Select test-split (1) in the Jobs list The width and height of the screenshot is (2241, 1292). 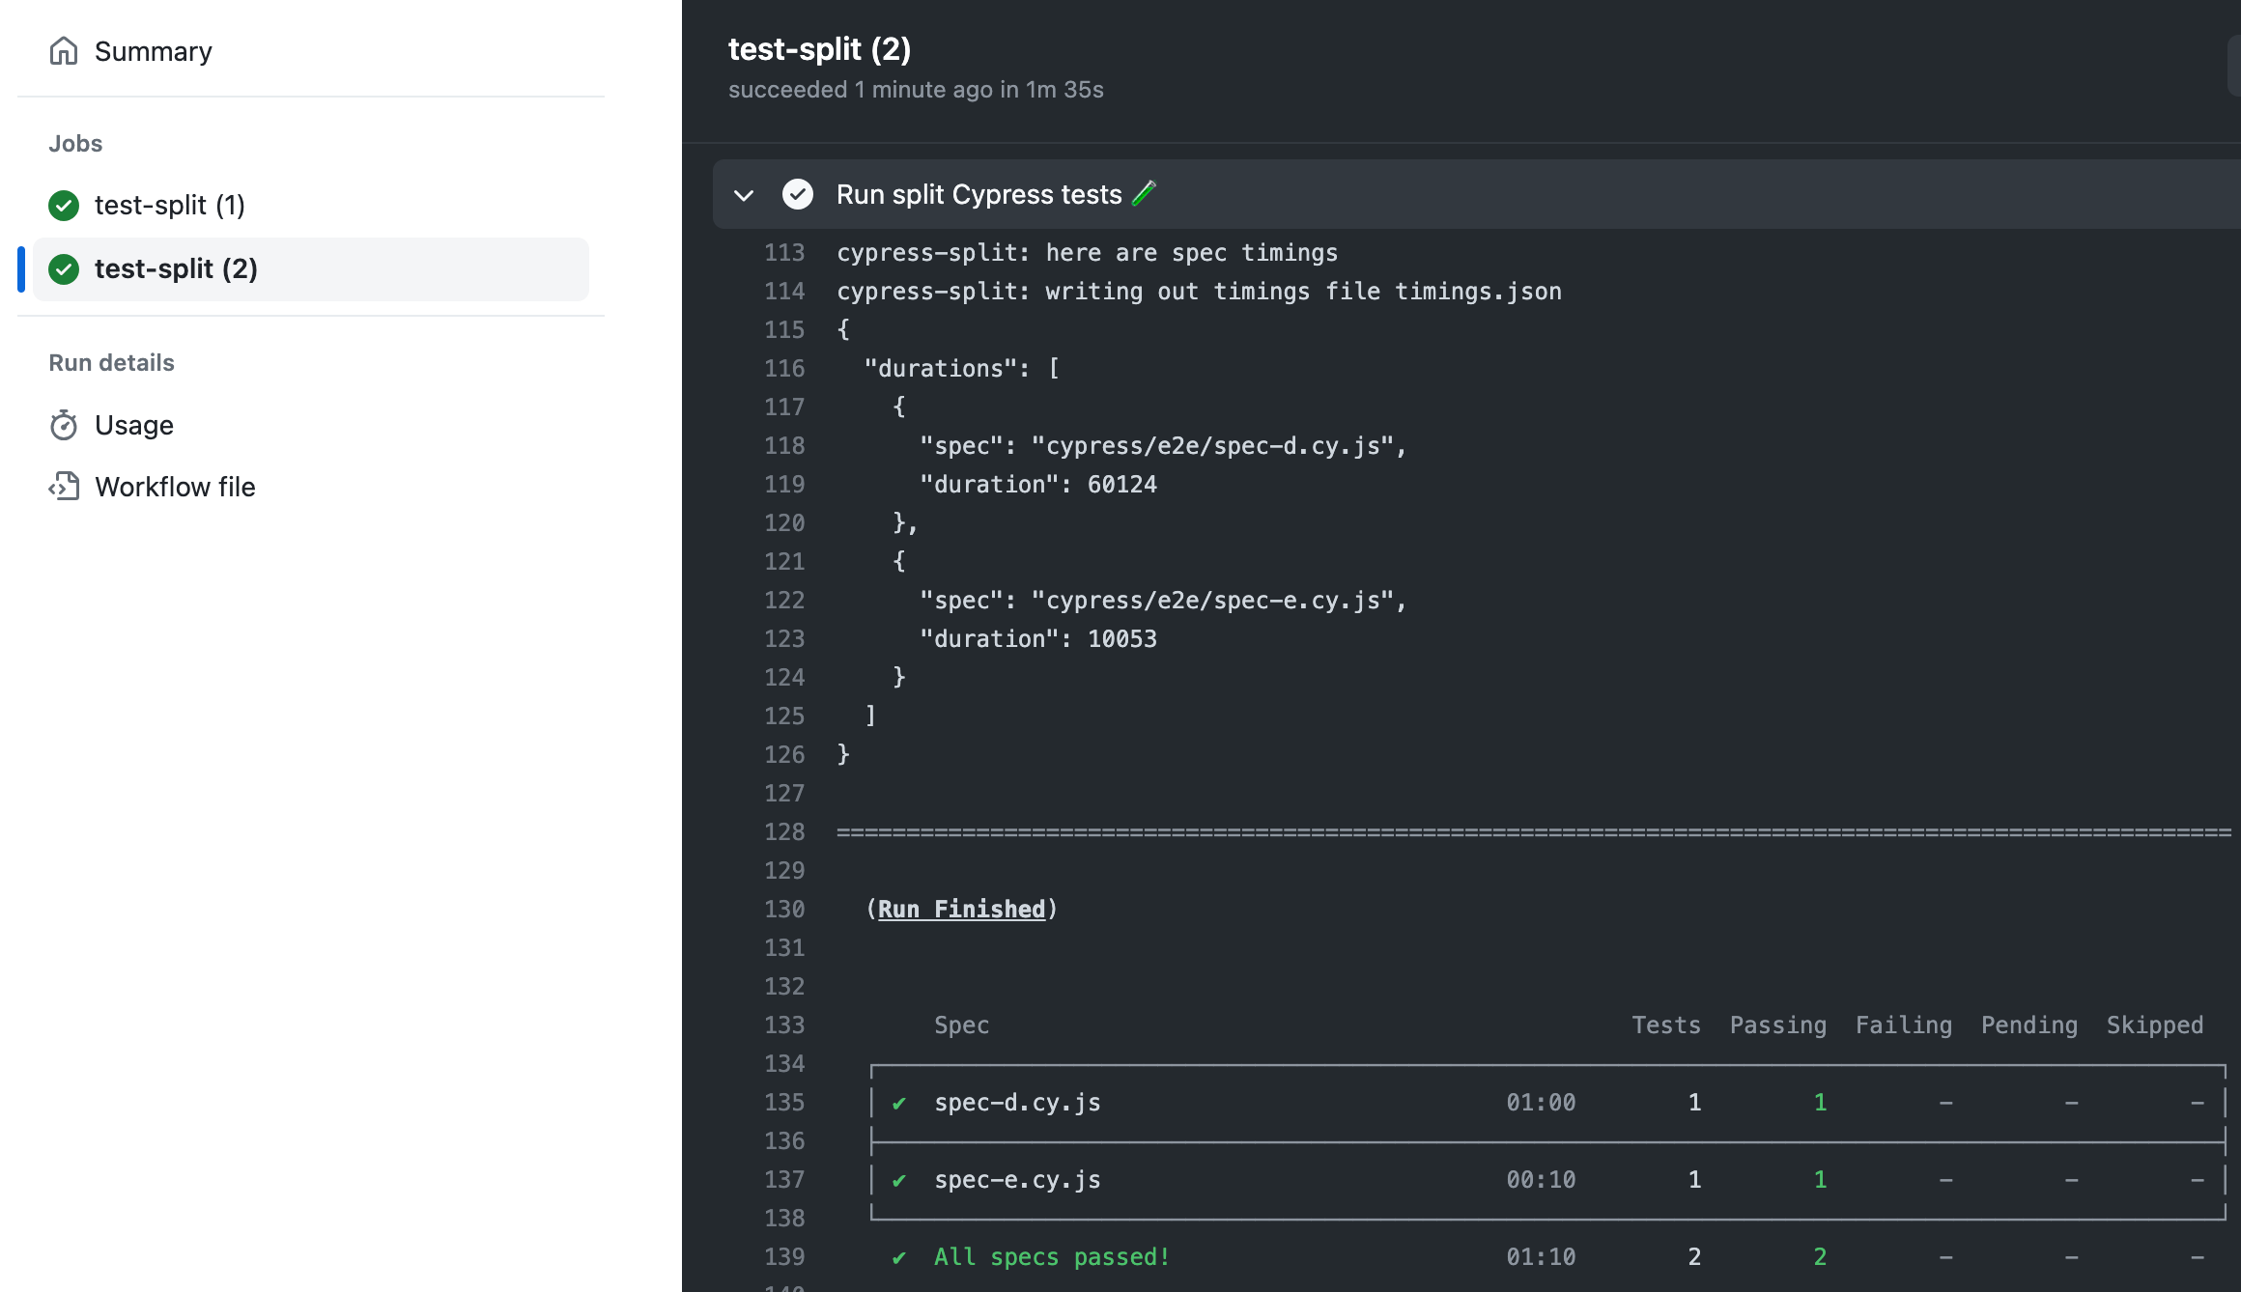(169, 205)
